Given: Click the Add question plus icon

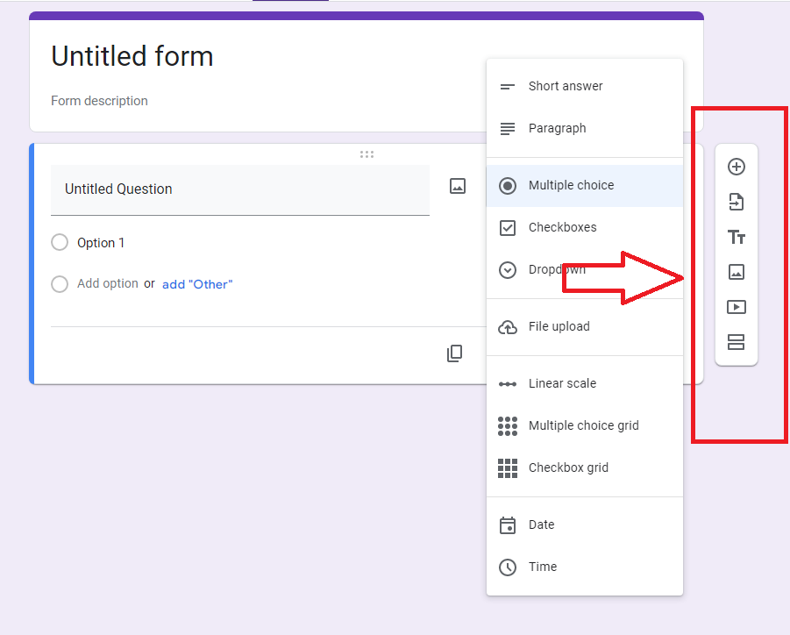Looking at the screenshot, I should [x=737, y=167].
